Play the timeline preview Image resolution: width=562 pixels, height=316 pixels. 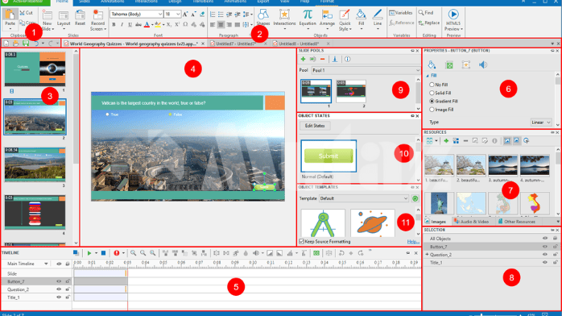tap(89, 253)
